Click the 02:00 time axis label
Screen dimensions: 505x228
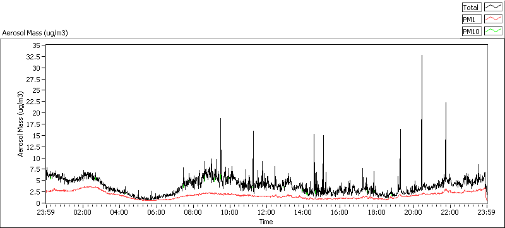pos(83,212)
